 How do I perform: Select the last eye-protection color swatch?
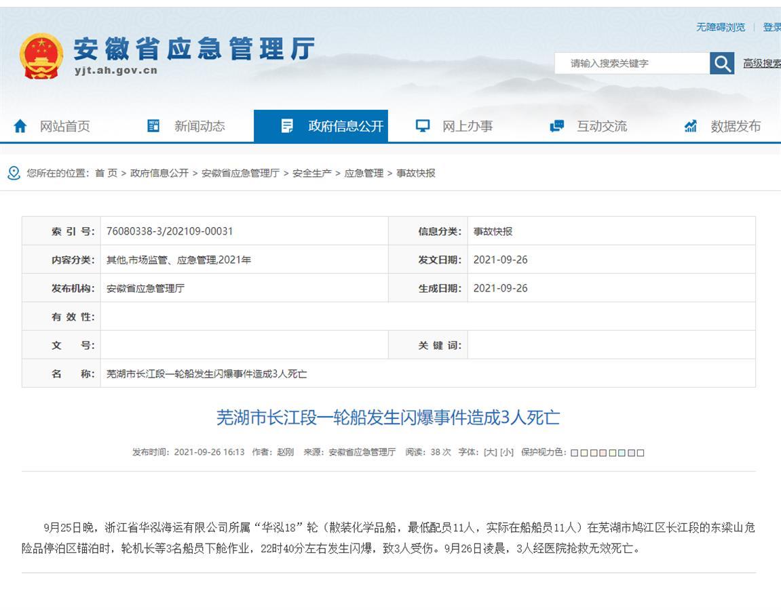coord(641,453)
